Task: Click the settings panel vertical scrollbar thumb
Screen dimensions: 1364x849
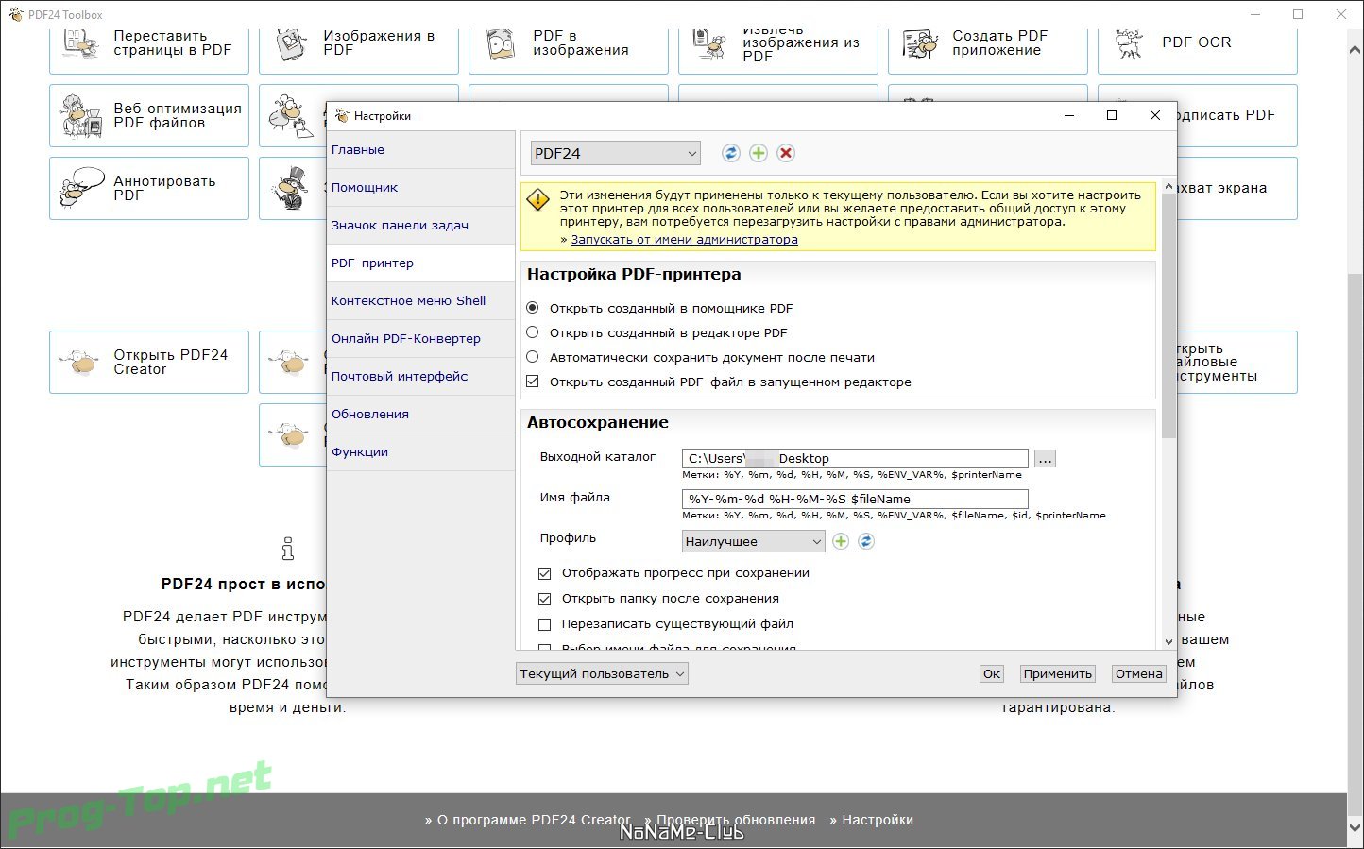Action: 1168,316
